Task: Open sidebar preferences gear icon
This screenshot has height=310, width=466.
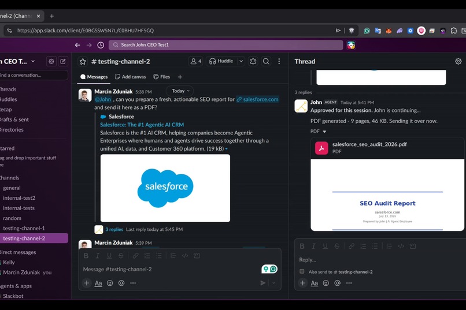Action: (x=51, y=61)
